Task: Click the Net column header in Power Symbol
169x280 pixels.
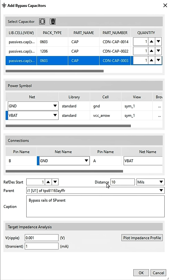Action: click(32, 97)
